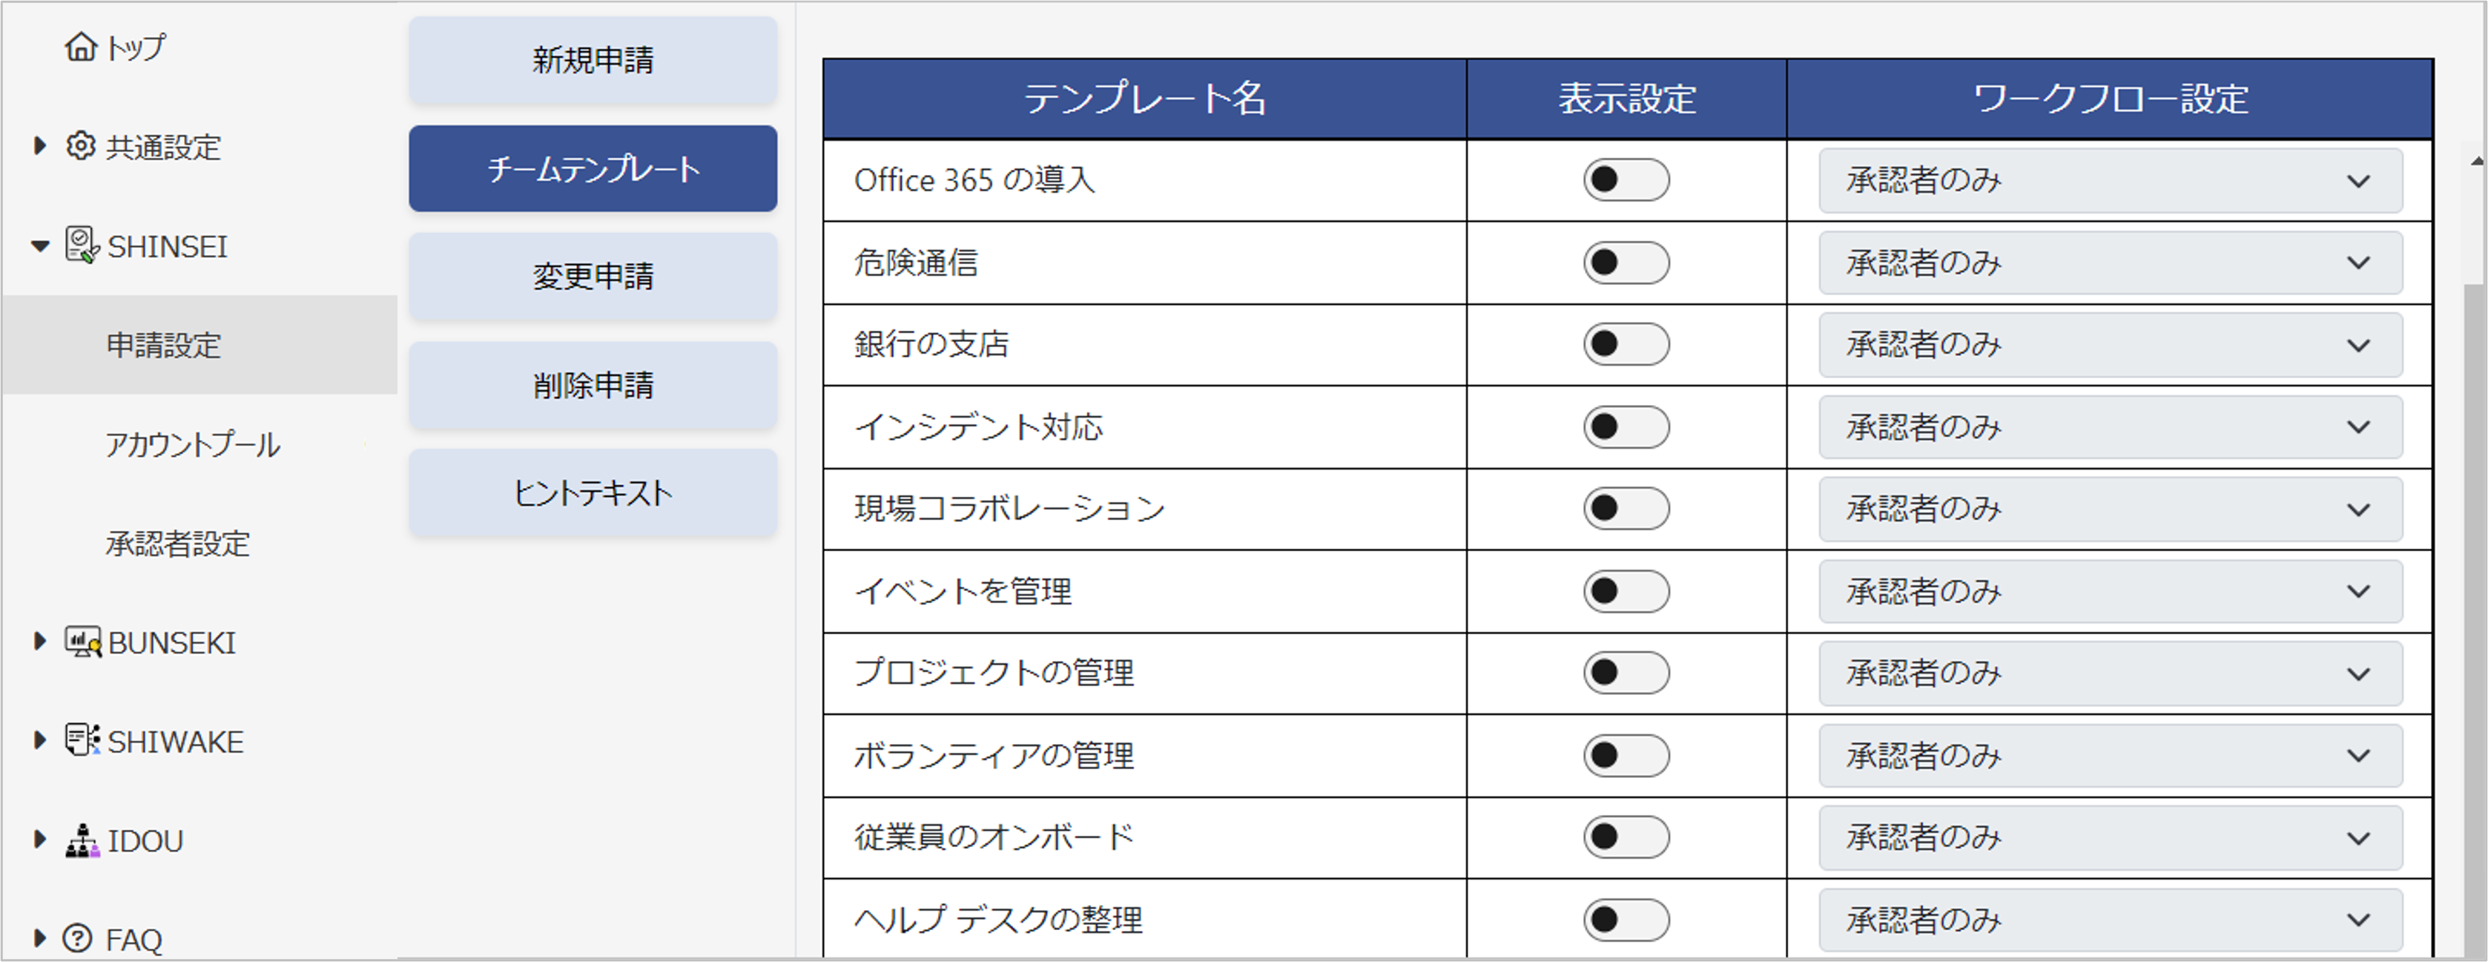Enable display switch for 銀行の支店
Screen dimensions: 2488x962
tap(1626, 345)
